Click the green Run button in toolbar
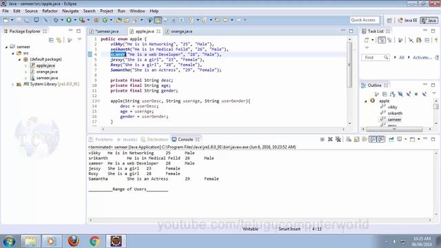 pos(69,20)
